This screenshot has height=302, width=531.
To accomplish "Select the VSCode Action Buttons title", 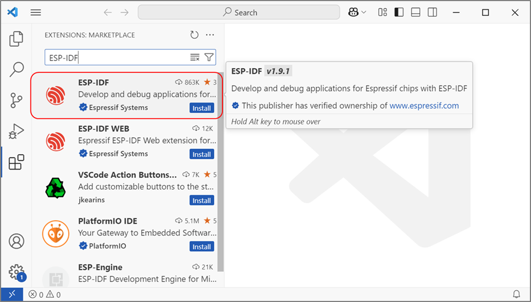I will coord(128,174).
